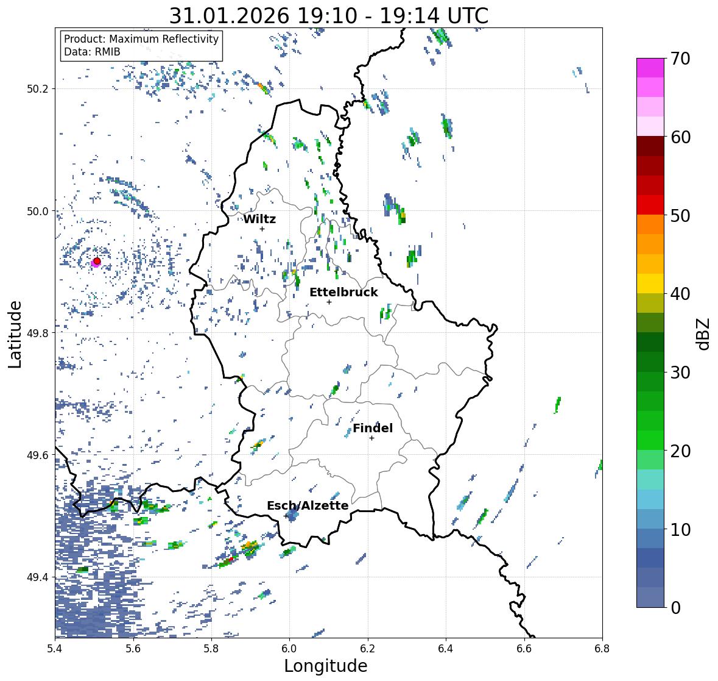Click latitude tick label 50.2
This screenshot has width=718, height=681.
[38, 89]
